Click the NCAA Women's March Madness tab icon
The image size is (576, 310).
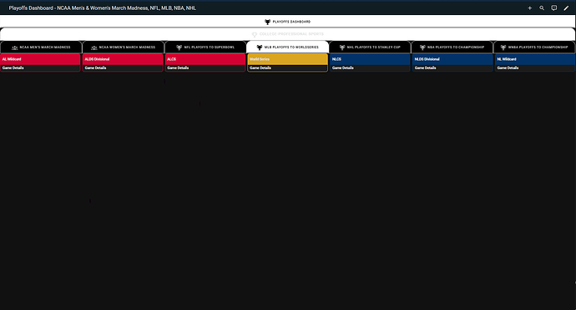tap(94, 47)
